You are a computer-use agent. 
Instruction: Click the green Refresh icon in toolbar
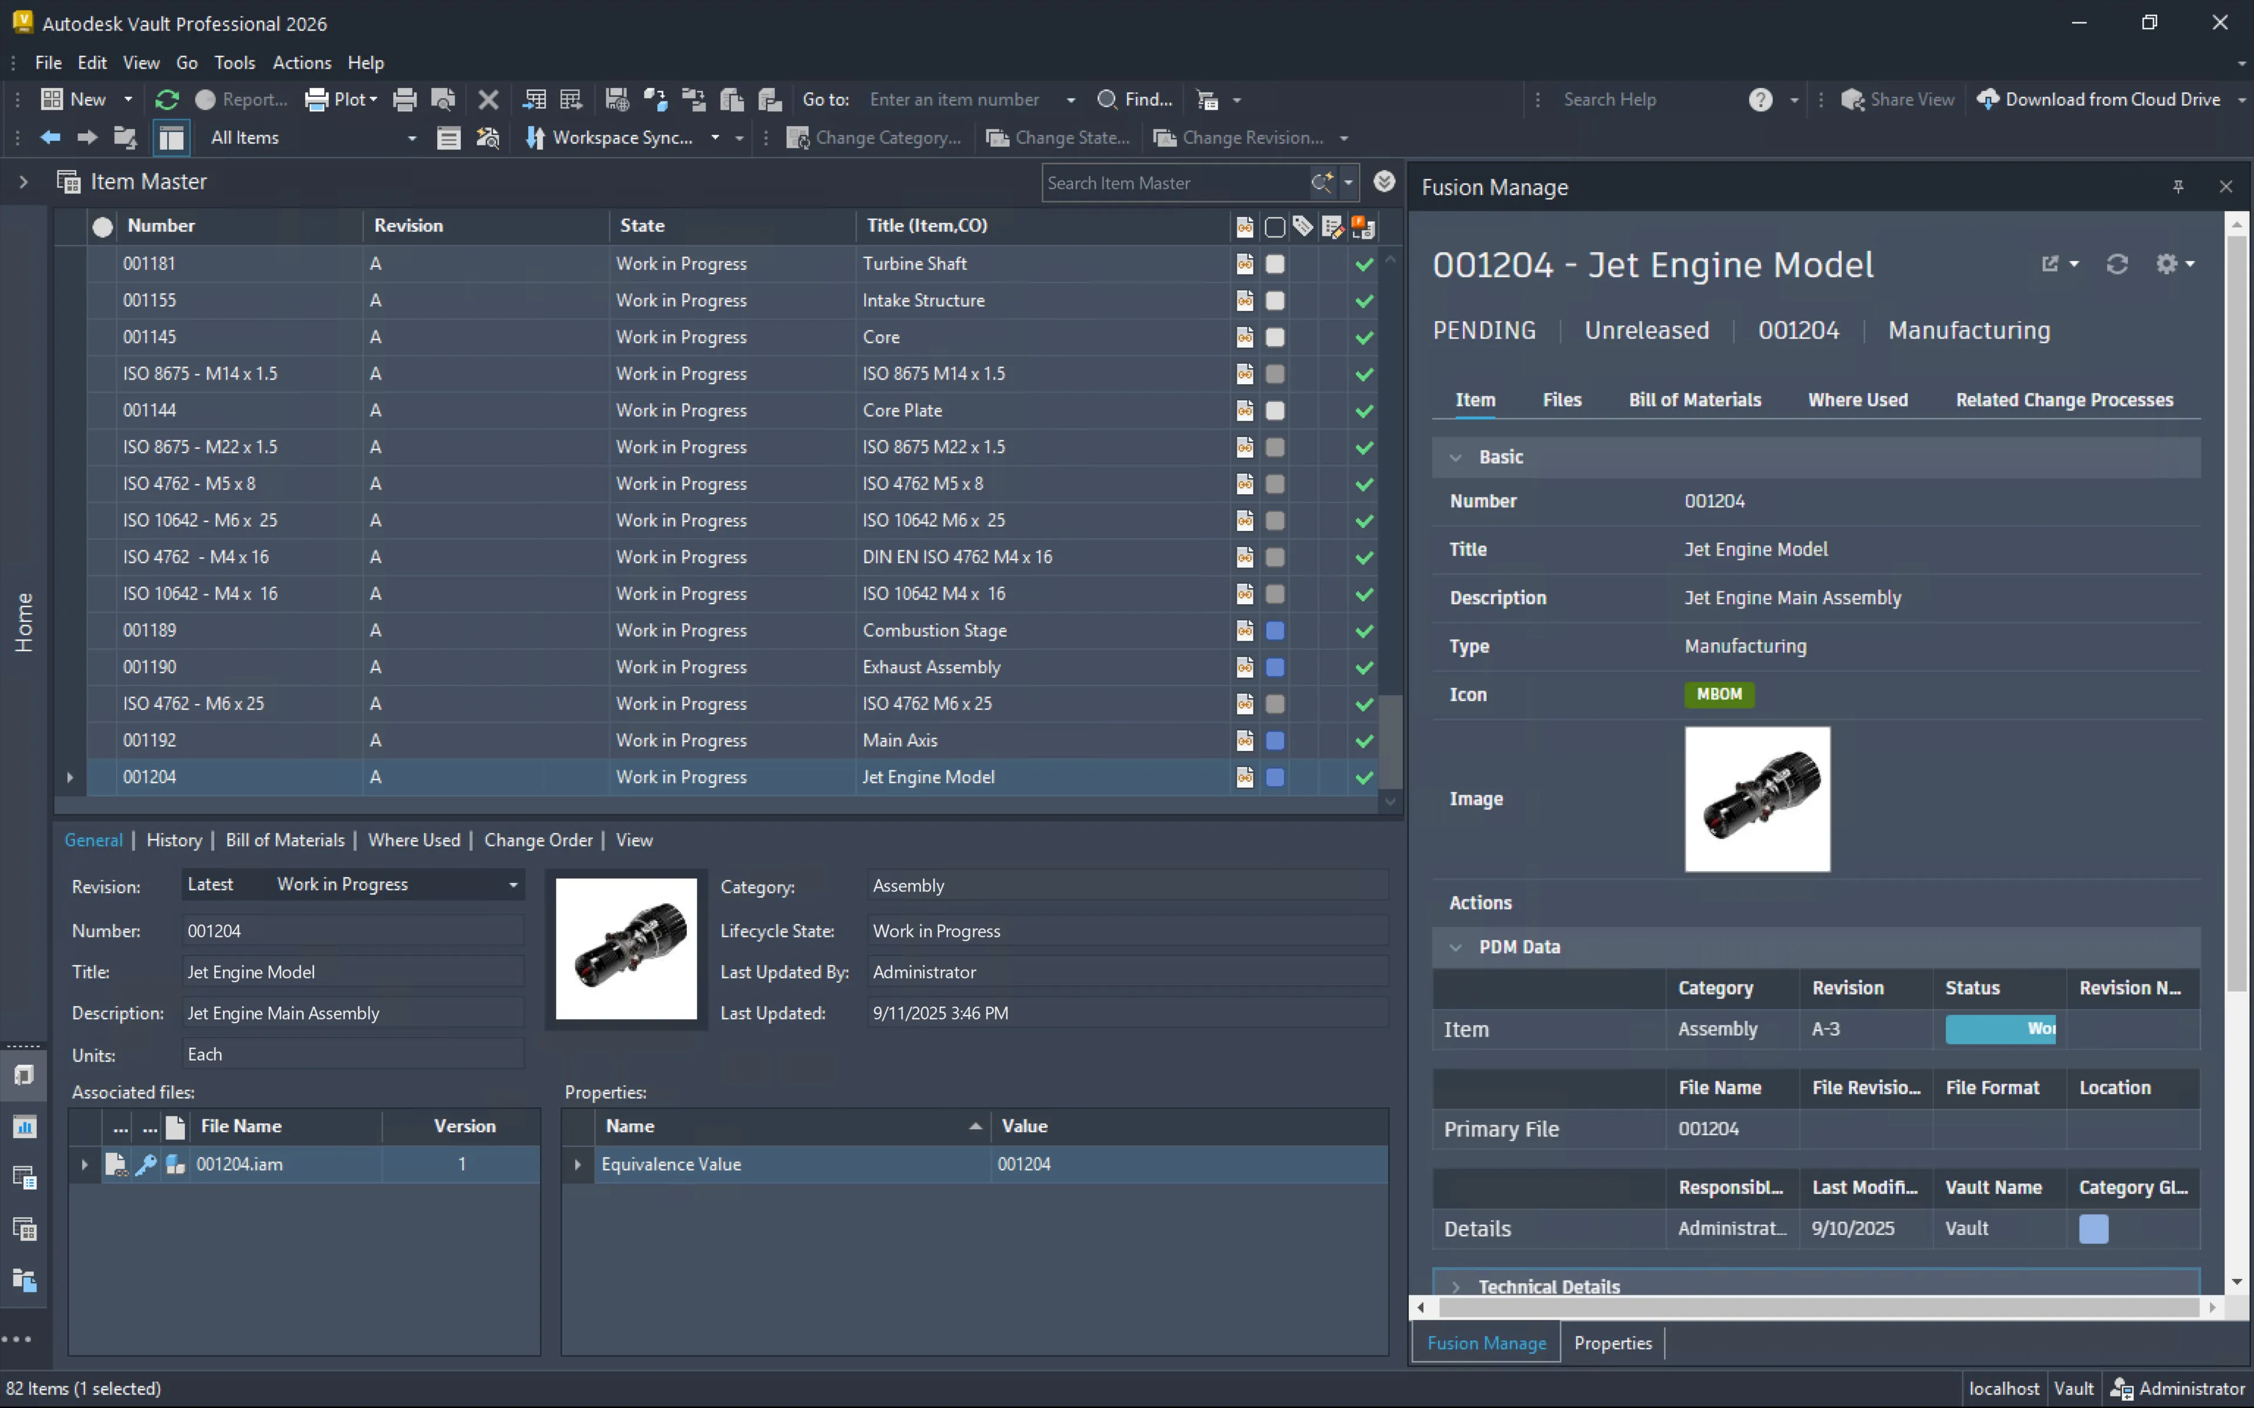tap(168, 100)
